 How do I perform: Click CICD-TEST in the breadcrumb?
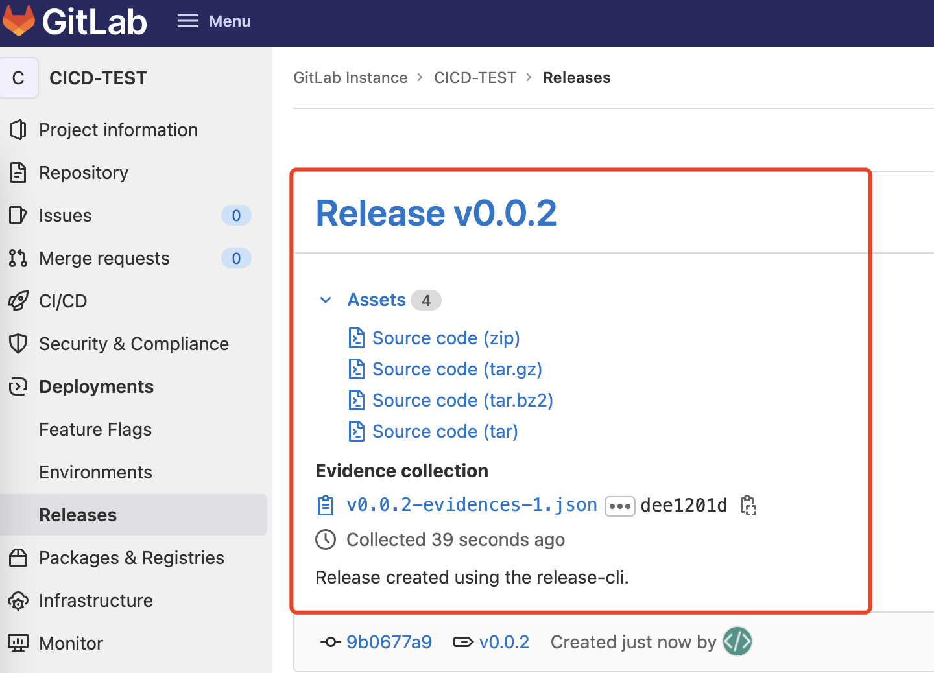475,78
